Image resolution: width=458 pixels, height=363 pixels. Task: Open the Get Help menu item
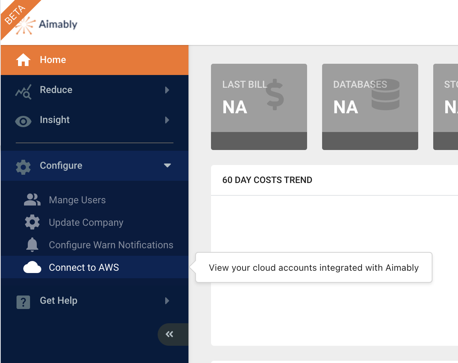point(95,301)
